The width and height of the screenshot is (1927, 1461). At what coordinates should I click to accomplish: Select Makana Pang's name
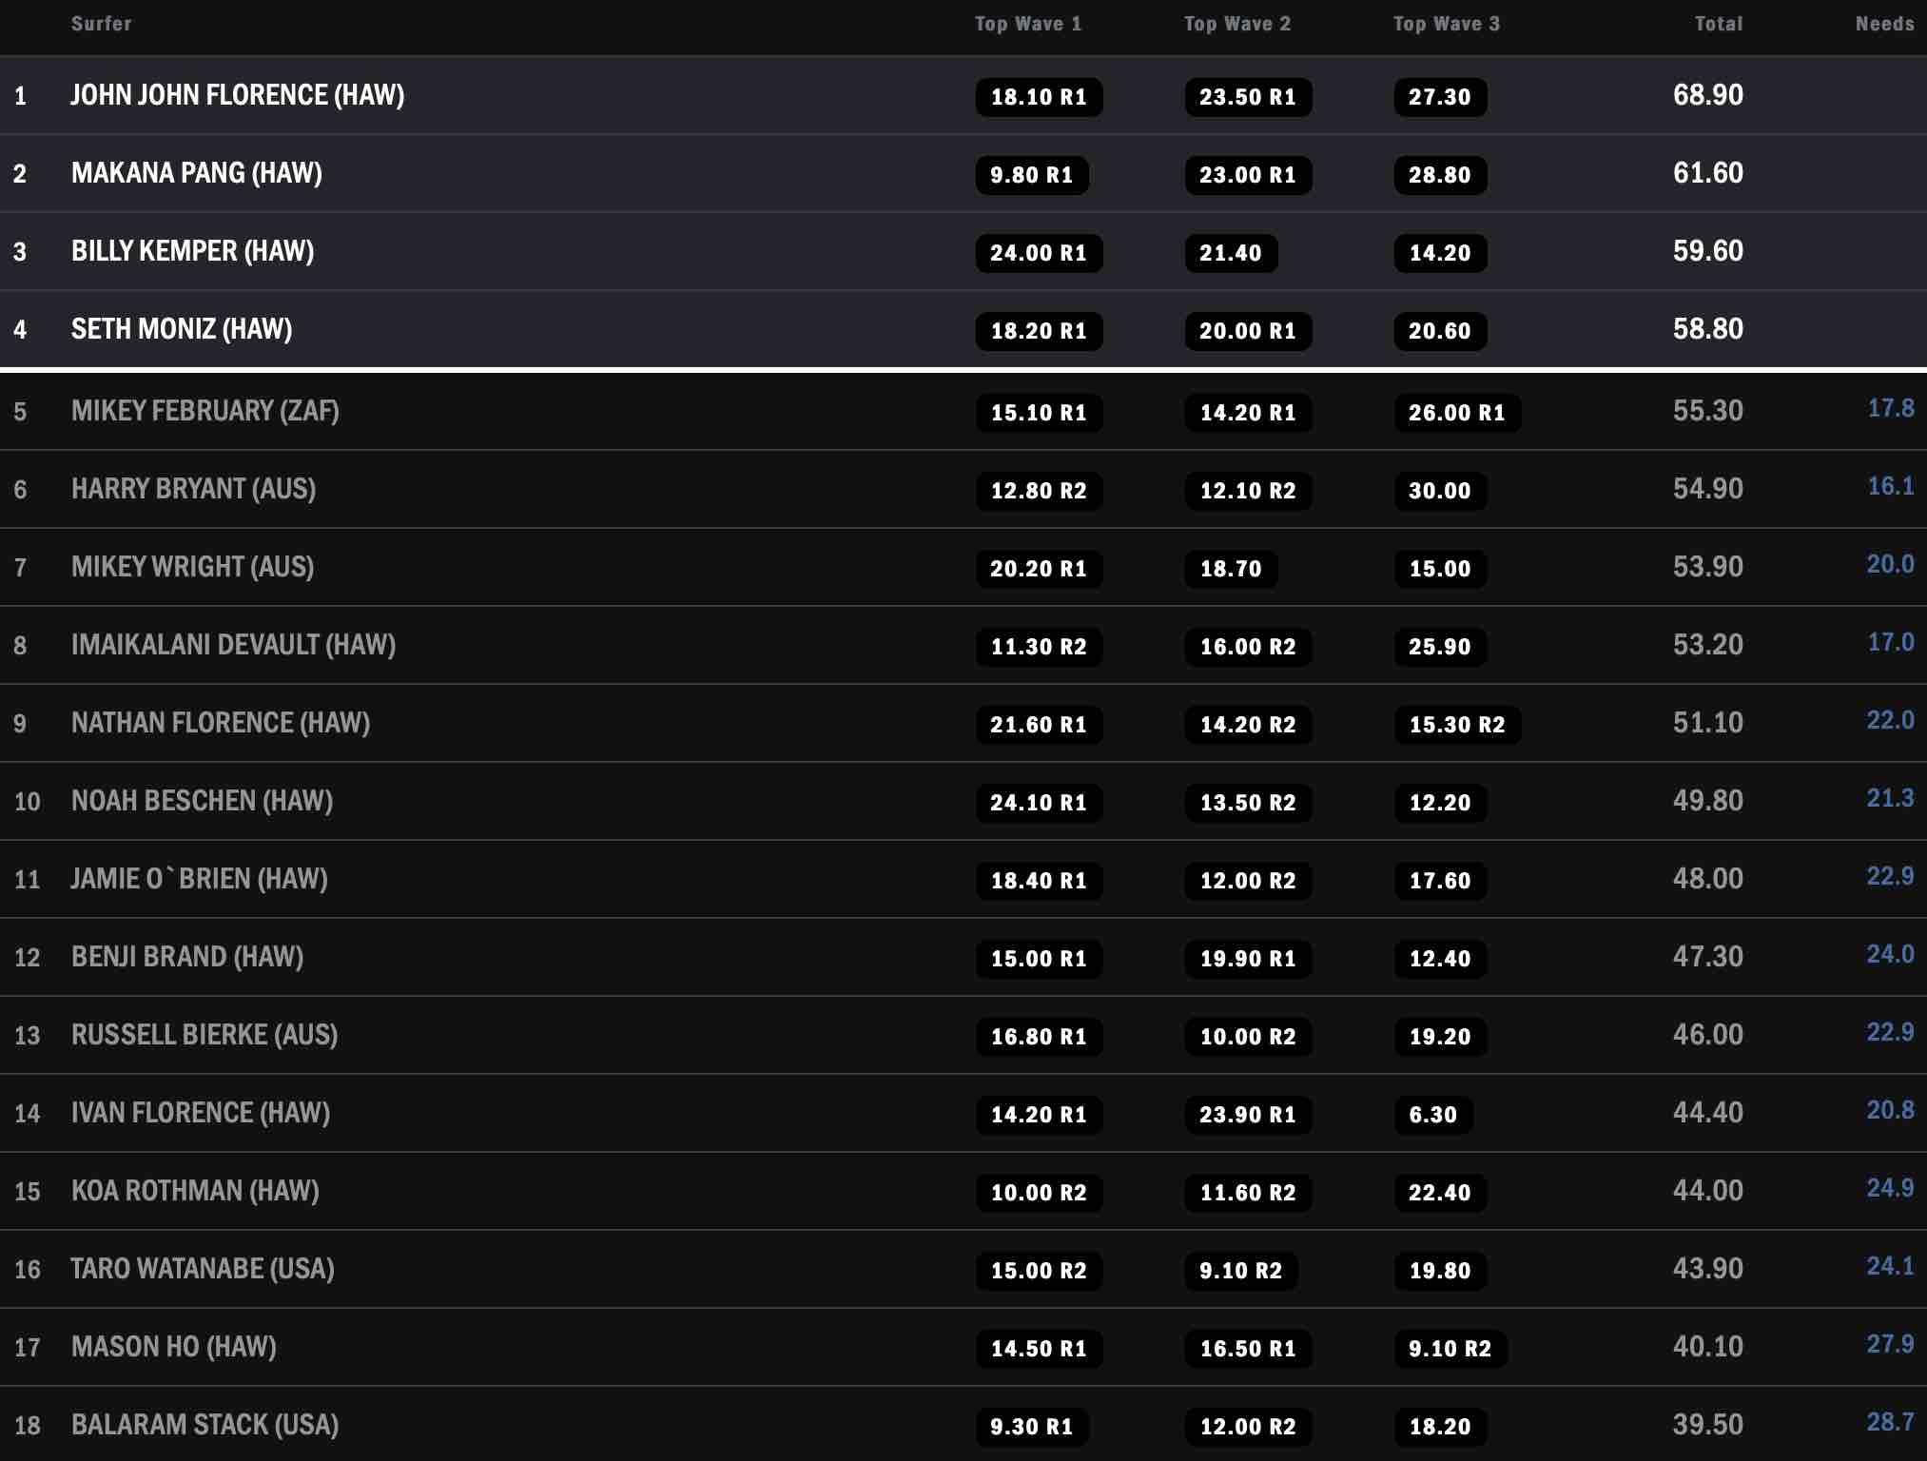tap(196, 173)
